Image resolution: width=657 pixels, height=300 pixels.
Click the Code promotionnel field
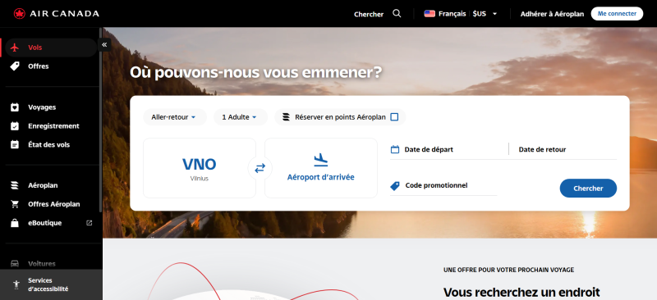pos(443,186)
